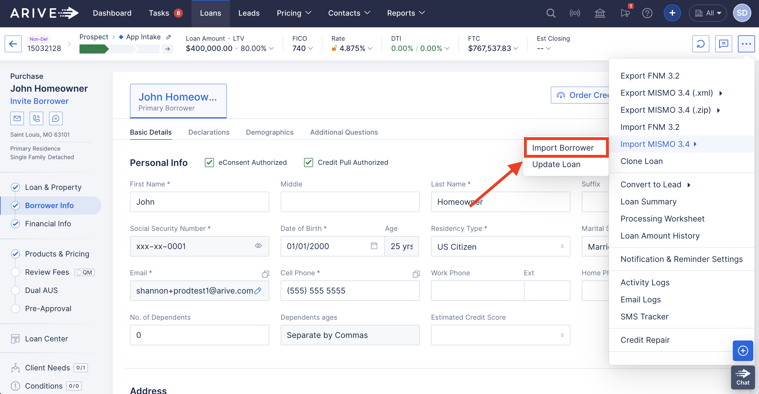Open the notifications flag icon
Viewport: 759px width, 394px height.
(x=625, y=13)
